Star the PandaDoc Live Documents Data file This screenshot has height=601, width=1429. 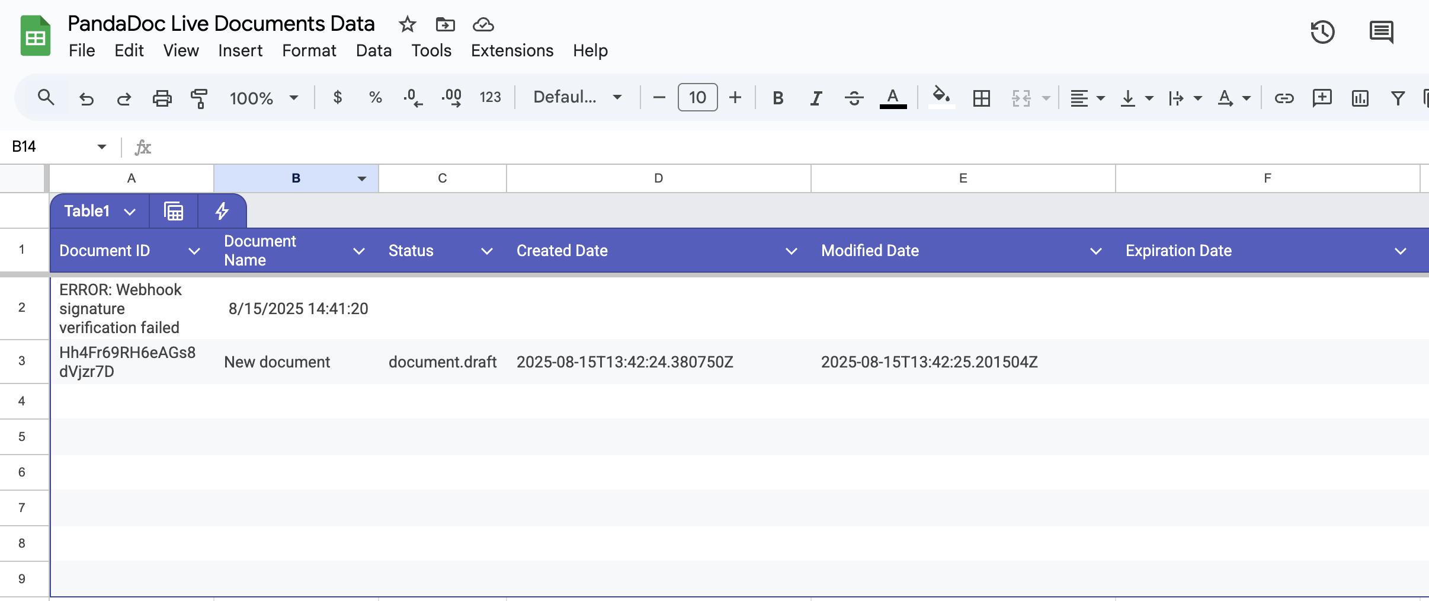tap(408, 24)
